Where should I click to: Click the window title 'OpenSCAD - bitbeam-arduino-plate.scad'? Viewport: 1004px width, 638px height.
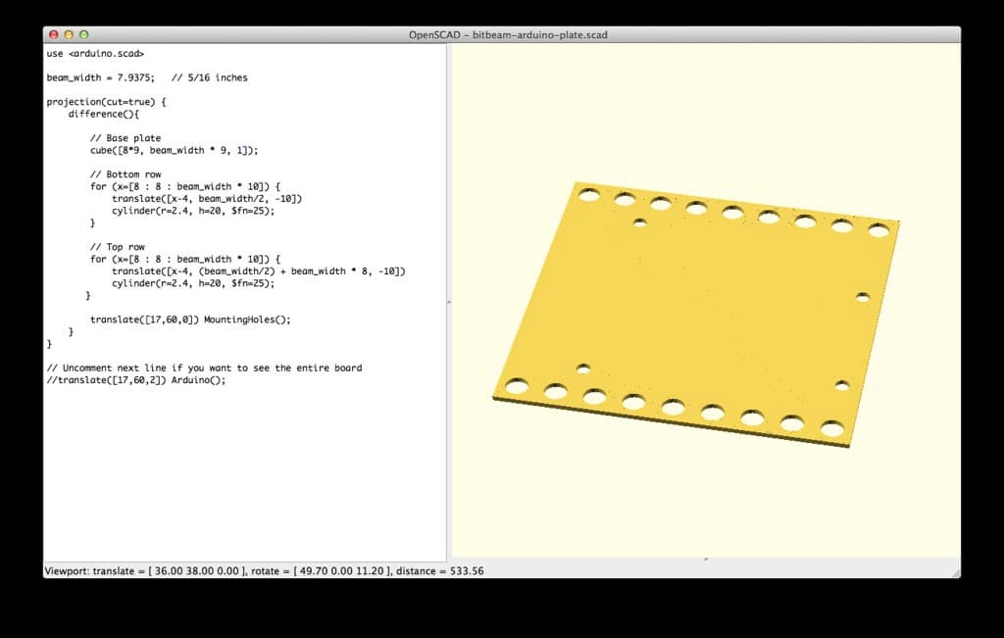(509, 35)
